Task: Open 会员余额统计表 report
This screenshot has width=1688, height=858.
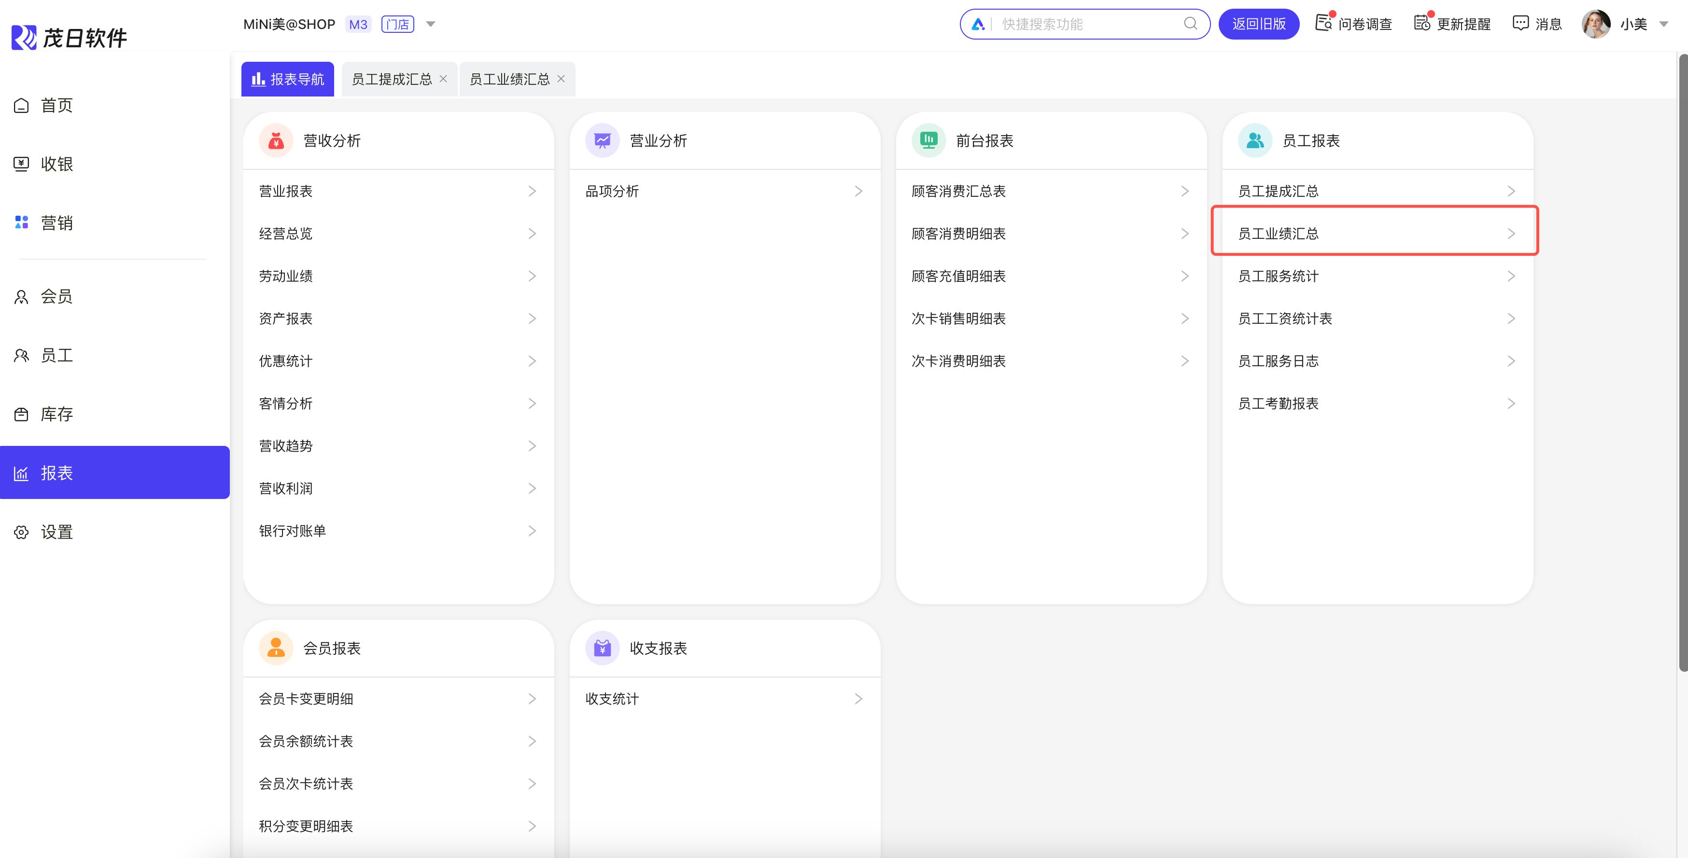Action: (x=398, y=741)
